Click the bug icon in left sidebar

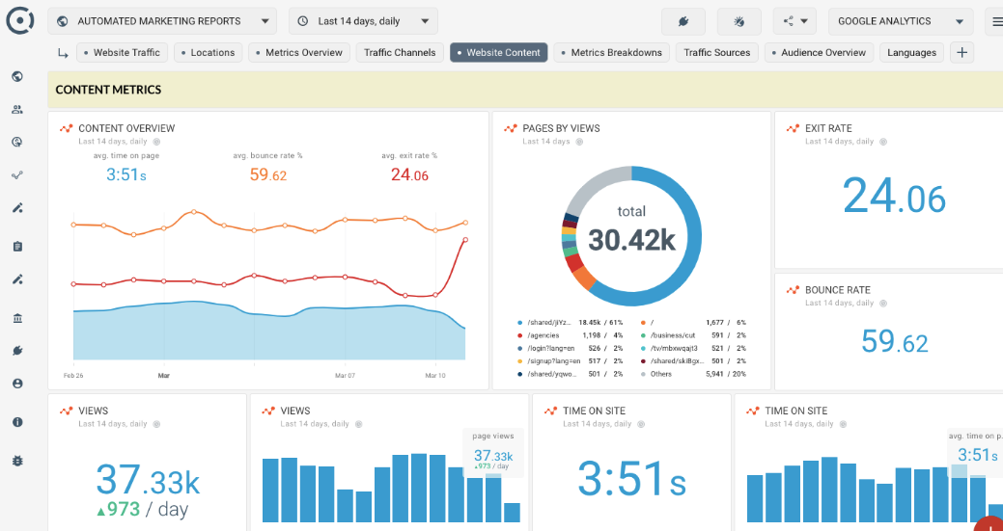point(17,460)
